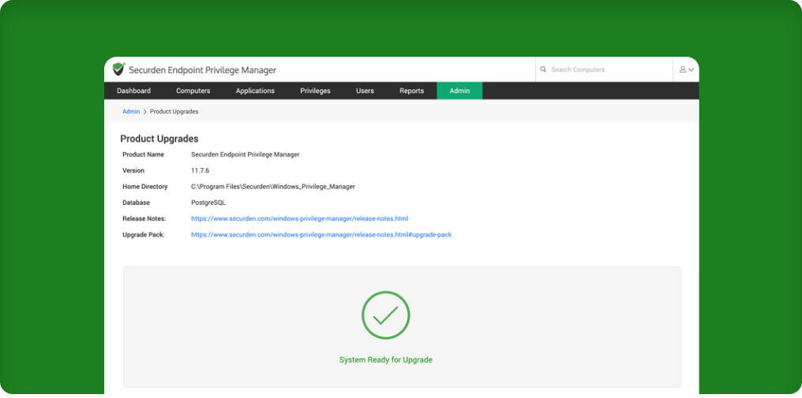Click the Product Name value text
The image size is (802, 398).
coord(245,154)
